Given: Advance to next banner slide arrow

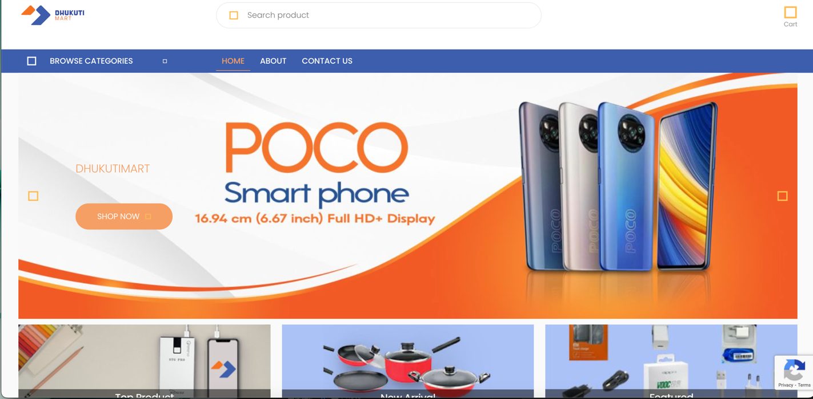Looking at the screenshot, I should [x=783, y=196].
